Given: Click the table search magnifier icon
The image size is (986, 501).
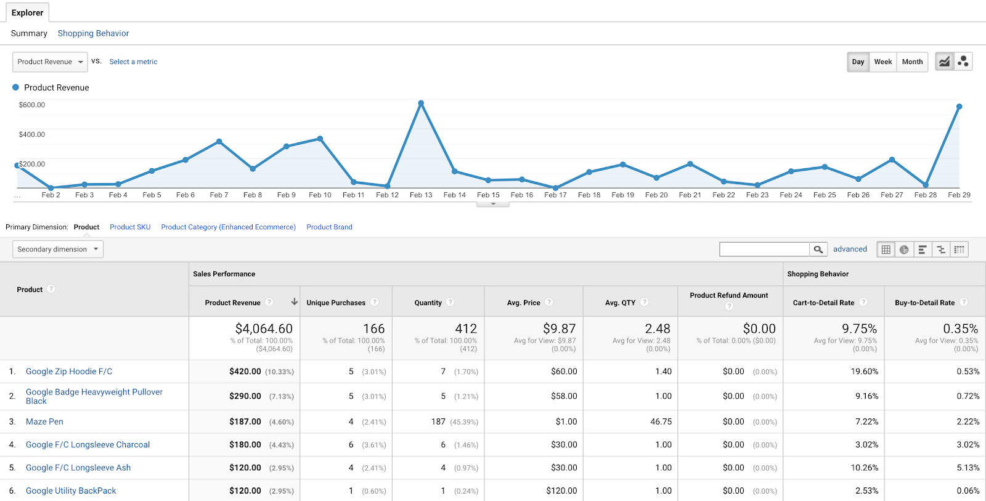Looking at the screenshot, I should pyautogui.click(x=818, y=249).
